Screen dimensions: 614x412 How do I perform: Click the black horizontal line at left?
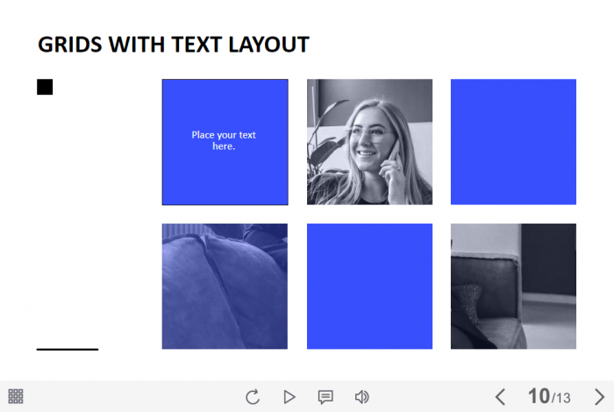tap(68, 349)
